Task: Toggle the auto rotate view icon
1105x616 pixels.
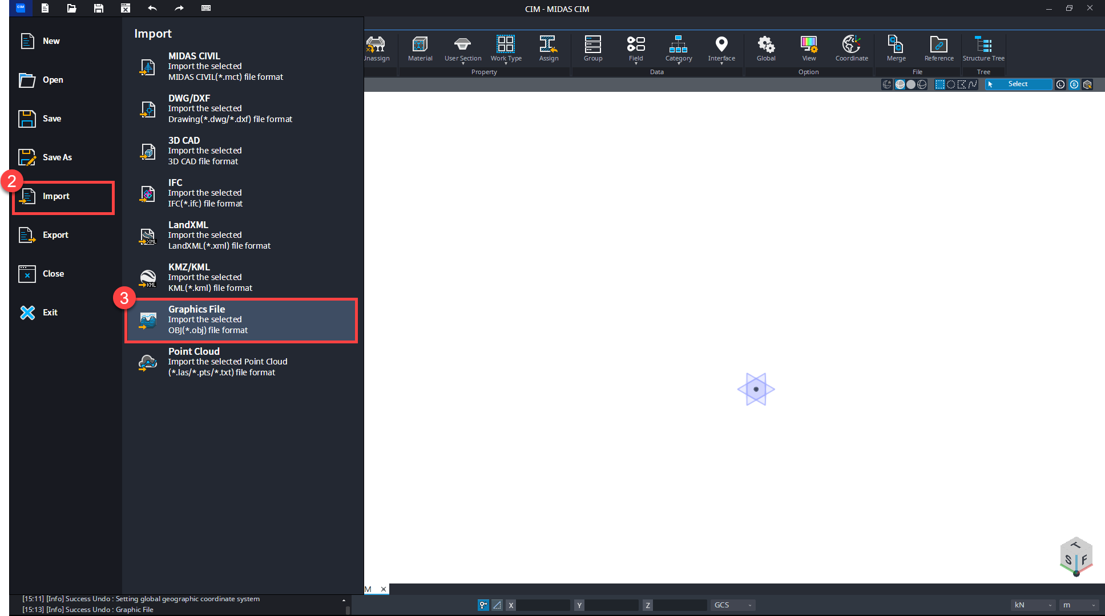Action: (x=887, y=84)
